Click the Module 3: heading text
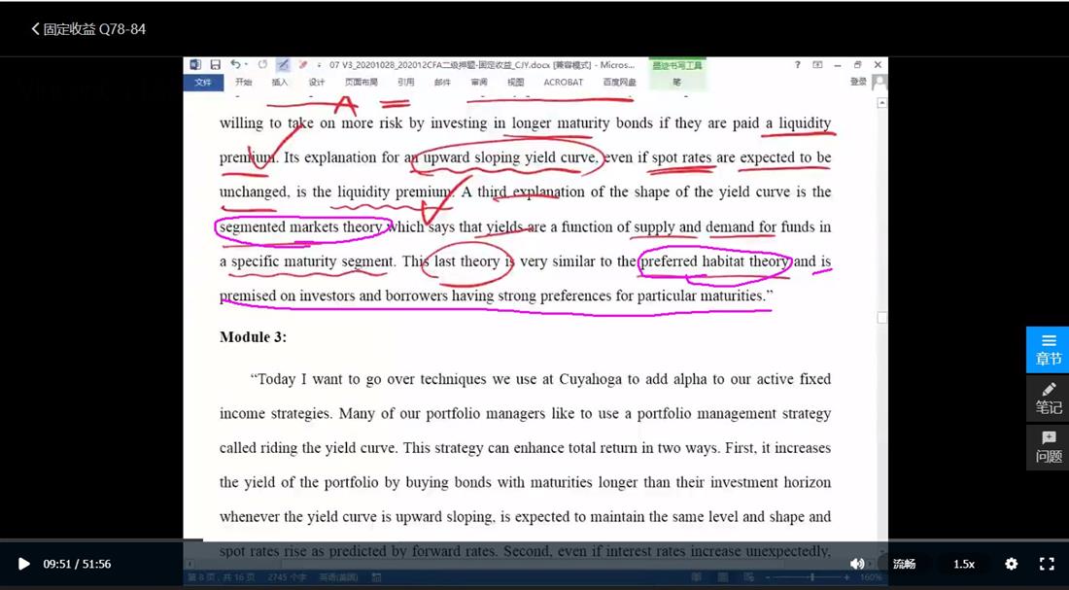Image resolution: width=1069 pixels, height=590 pixels. [x=253, y=337]
